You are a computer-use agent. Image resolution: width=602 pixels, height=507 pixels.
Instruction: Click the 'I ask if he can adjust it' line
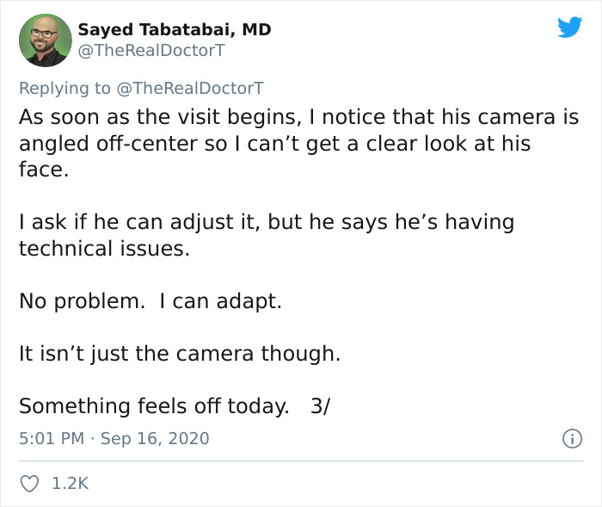tap(267, 222)
